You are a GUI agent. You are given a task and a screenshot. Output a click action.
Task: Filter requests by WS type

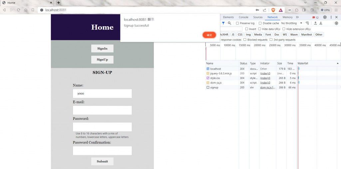(285, 35)
